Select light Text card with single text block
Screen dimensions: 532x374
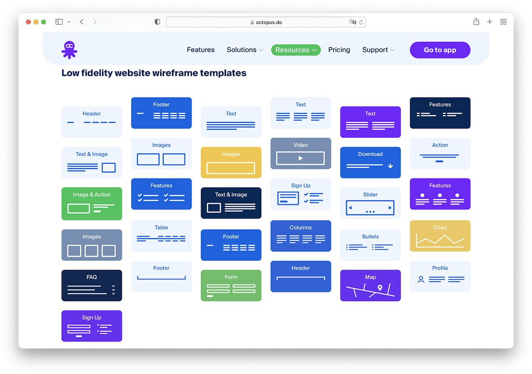point(231,122)
